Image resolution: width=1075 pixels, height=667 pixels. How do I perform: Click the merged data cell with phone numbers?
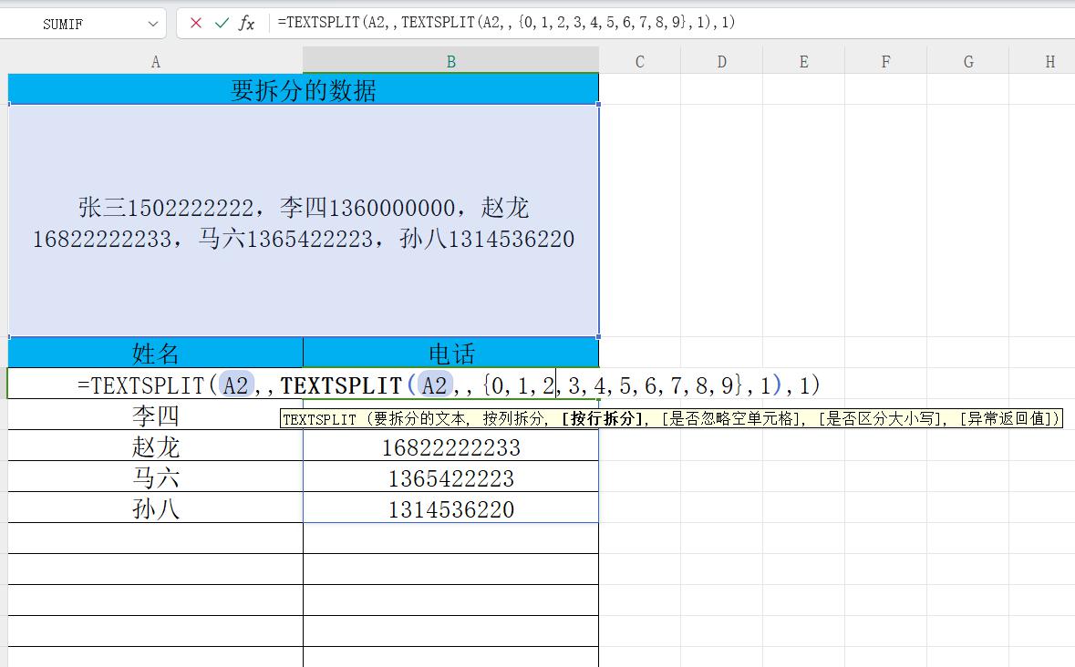pyautogui.click(x=304, y=221)
